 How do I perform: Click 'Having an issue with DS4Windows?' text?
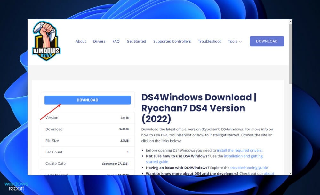tap(177, 168)
